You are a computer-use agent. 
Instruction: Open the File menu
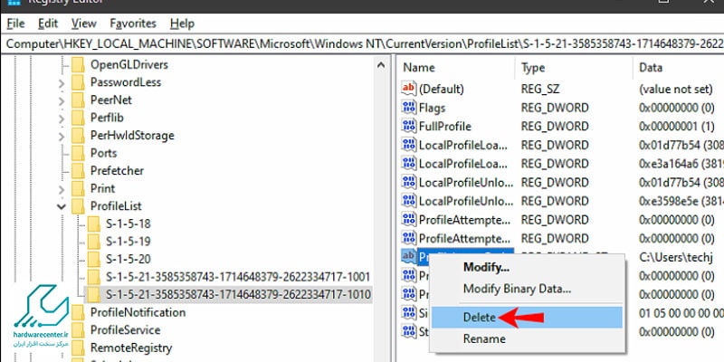15,24
